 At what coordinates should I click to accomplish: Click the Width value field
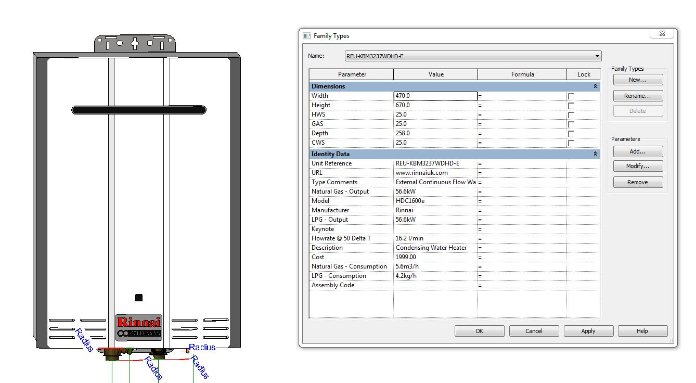[435, 96]
